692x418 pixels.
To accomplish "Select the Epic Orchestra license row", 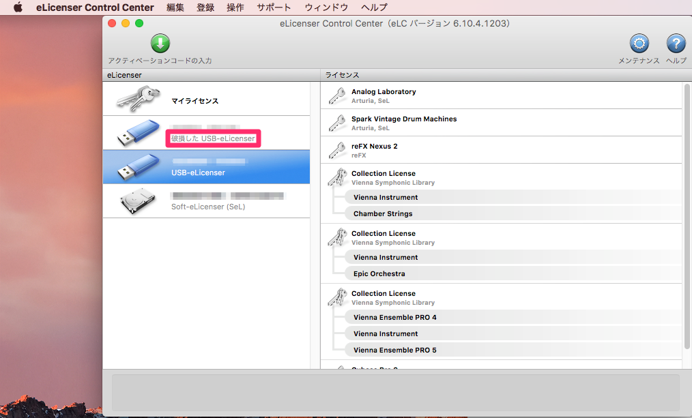I will point(513,273).
